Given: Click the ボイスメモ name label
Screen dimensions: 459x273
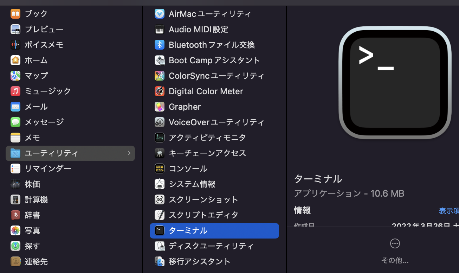Looking at the screenshot, I should (44, 45).
